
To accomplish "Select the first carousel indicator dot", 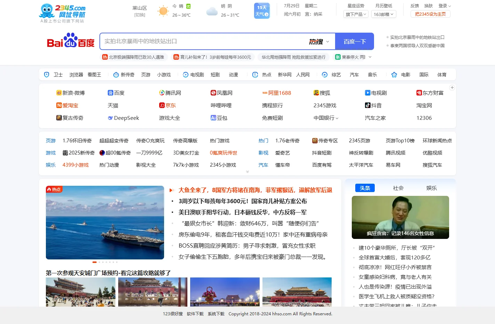I will 95,262.
